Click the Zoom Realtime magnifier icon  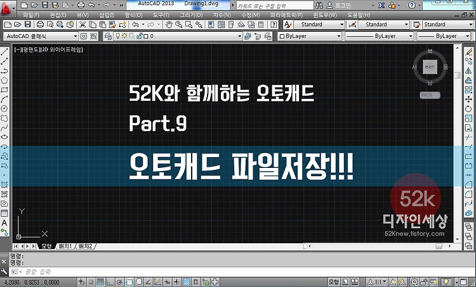178,25
